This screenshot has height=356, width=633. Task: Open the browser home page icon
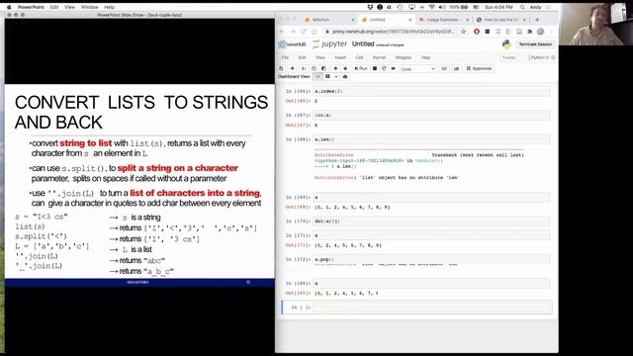coord(315,32)
